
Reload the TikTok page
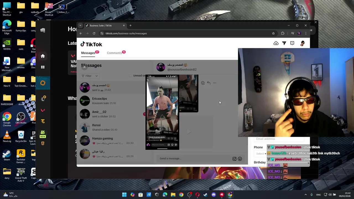[94, 33]
